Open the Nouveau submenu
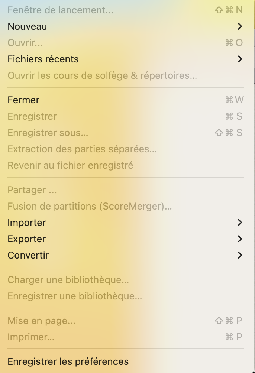The image size is (255, 373). (x=27, y=26)
